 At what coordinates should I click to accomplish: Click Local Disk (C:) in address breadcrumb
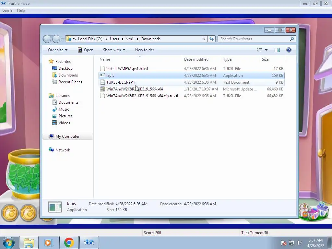click(90, 39)
